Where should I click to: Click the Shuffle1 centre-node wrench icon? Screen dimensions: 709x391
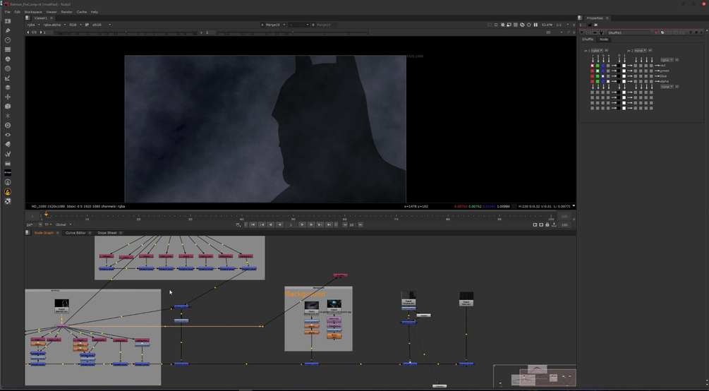point(601,32)
